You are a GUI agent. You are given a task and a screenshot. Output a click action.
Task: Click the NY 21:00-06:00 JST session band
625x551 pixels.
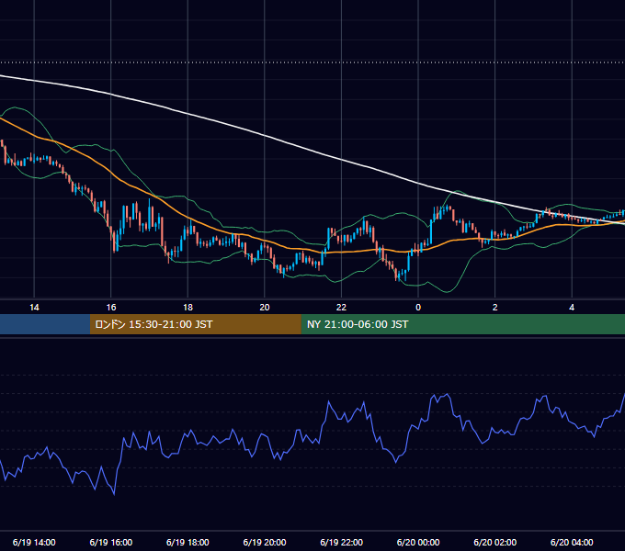[x=462, y=324]
